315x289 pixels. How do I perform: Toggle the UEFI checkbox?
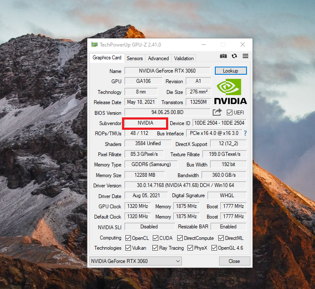[x=230, y=113]
